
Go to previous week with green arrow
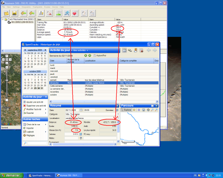86,56
